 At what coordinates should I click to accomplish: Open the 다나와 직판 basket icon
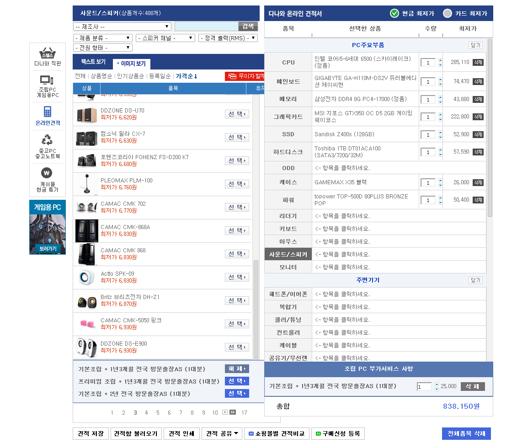[47, 53]
